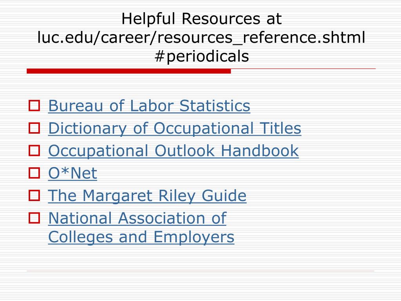Click the red square bullet beside Bureau of Labor Statistics

pos(34,106)
